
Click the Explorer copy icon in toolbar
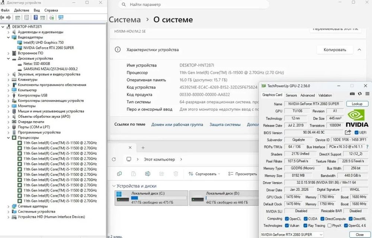click(x=119, y=174)
